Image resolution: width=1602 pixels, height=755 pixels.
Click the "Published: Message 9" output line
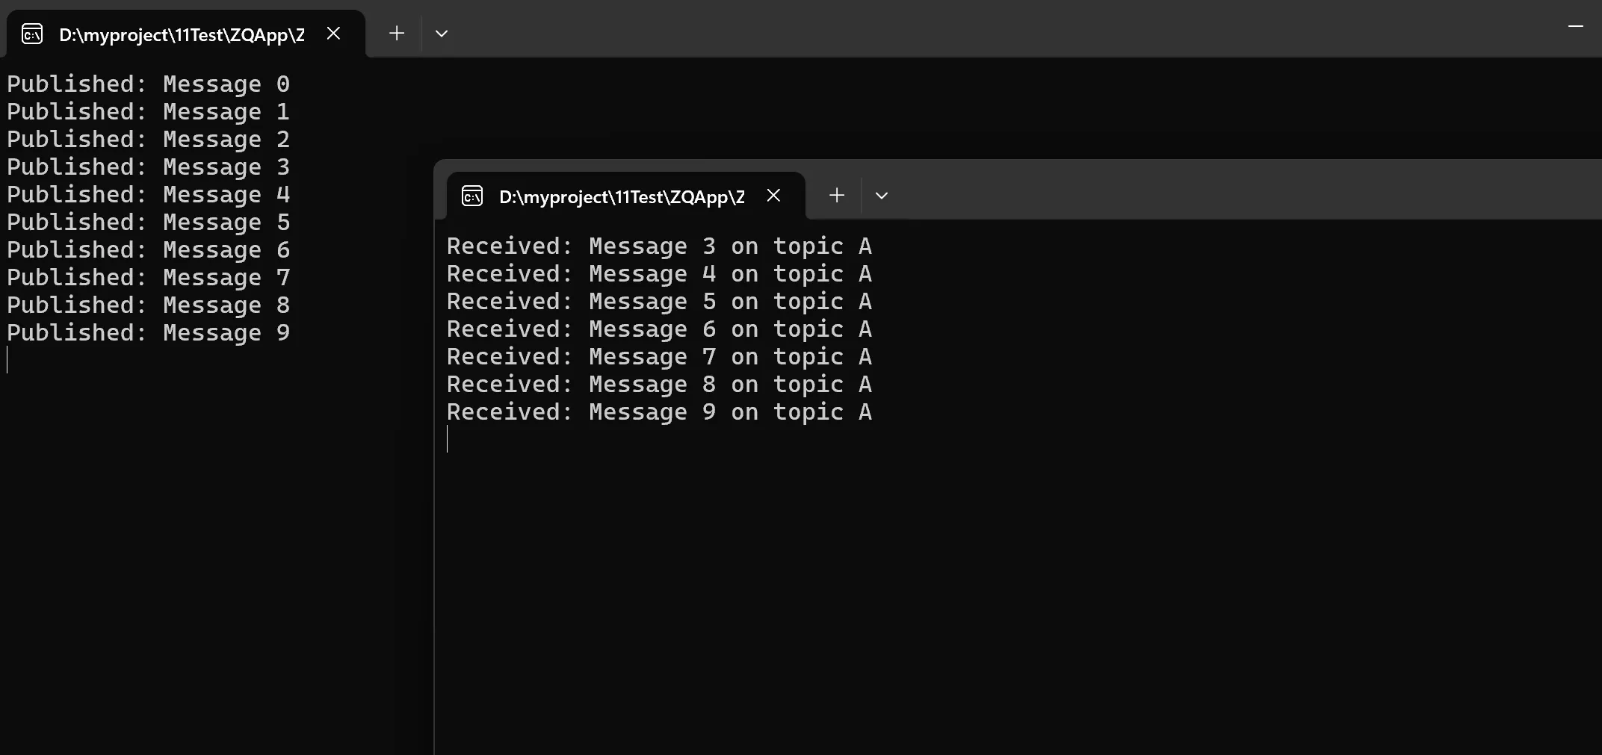point(148,333)
